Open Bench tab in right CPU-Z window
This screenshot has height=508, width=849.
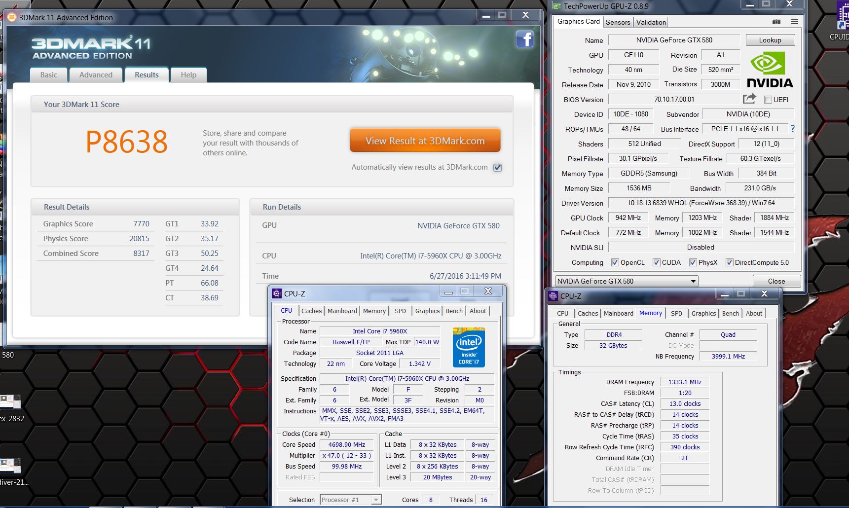[x=731, y=313]
